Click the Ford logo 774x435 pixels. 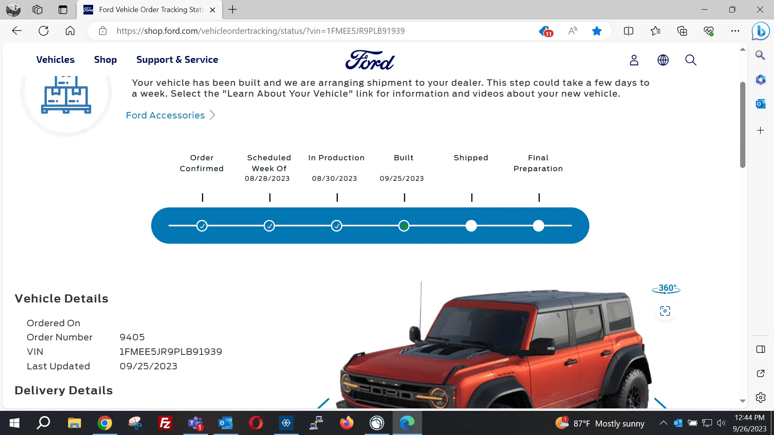[370, 60]
